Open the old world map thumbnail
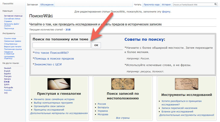This screenshot has height=122, width=220. pyautogui.click(x=123, y=84)
